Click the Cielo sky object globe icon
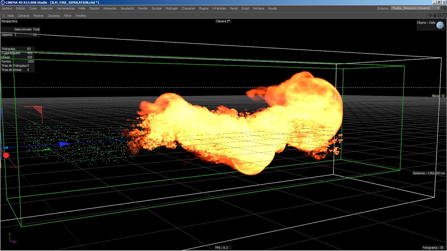Screen dimensions: 447x251 tap(440, 25)
